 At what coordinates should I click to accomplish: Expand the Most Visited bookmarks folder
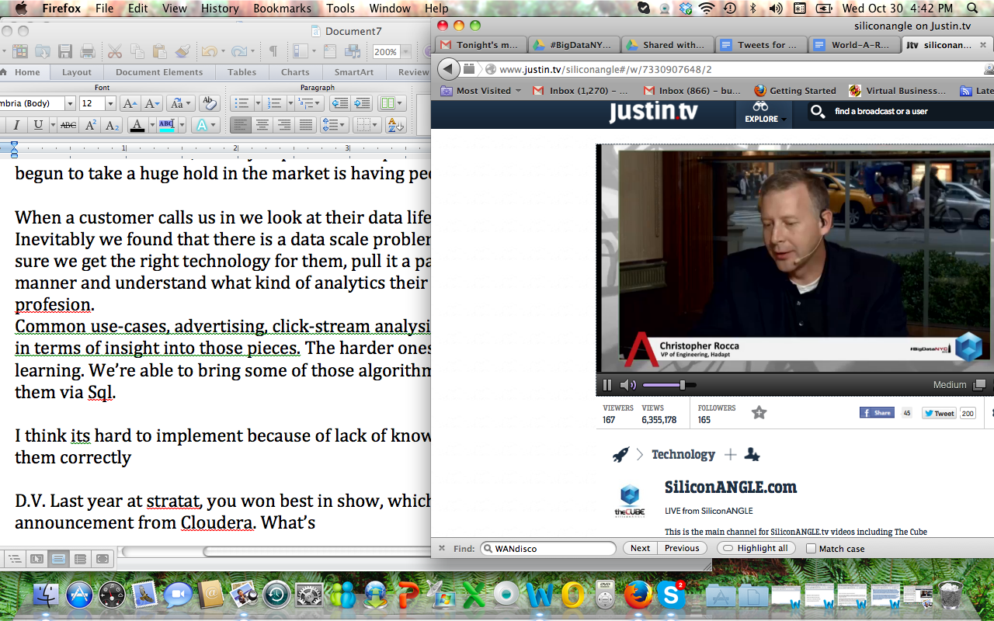(x=481, y=91)
